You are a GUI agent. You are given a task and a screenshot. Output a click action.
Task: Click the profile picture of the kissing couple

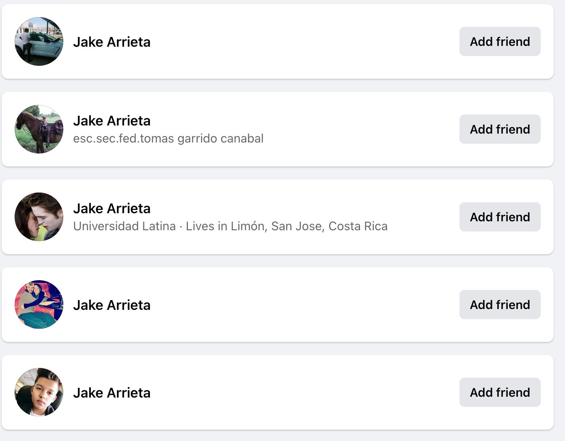click(39, 217)
